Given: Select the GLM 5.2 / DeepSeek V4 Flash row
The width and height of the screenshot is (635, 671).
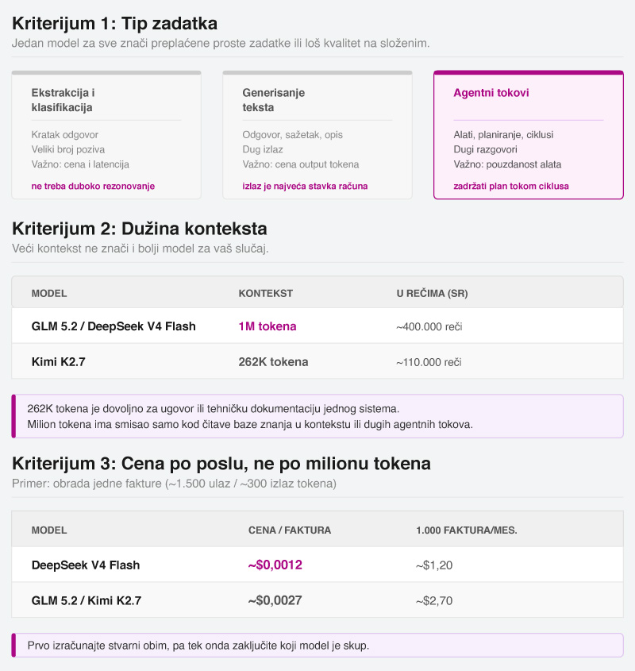Looking at the screenshot, I should 317,326.
